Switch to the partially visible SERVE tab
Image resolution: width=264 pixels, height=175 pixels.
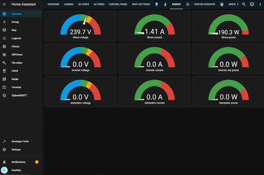click(x=232, y=4)
